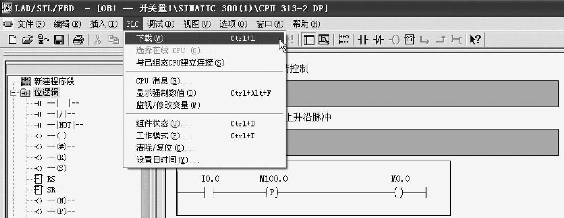Select the --|NOT|-- tree item
Image resolution: width=564 pixels, height=218 pixels.
click(65, 125)
